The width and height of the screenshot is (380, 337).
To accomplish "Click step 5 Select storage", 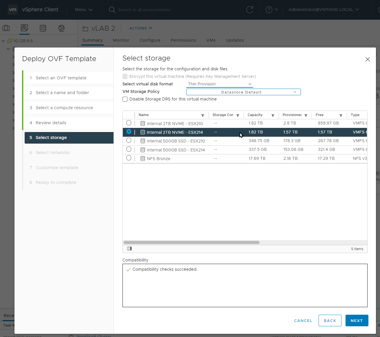I will tap(69, 138).
